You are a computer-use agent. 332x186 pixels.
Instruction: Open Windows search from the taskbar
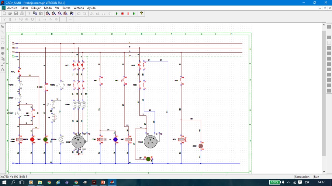tap(13, 182)
